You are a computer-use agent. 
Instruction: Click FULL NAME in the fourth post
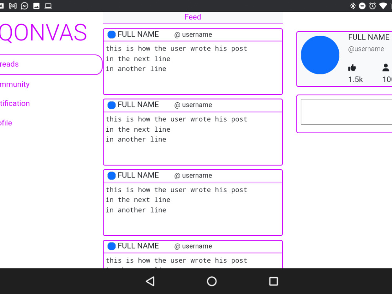click(138, 246)
